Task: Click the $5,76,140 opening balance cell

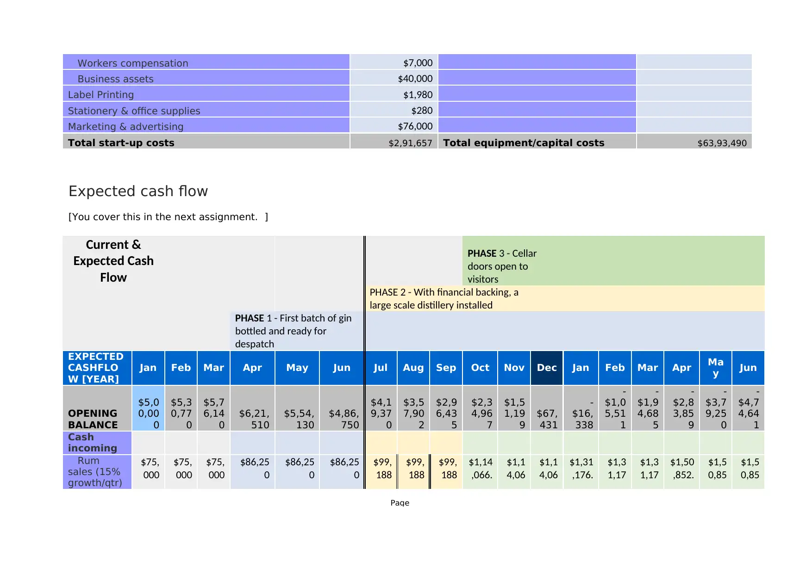Action: (x=213, y=408)
